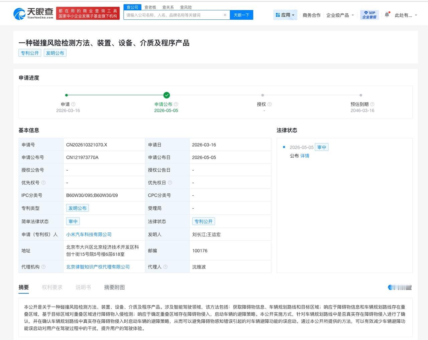Select the 权利要求 tab
Screen dimensions: 428x340
pos(52,287)
